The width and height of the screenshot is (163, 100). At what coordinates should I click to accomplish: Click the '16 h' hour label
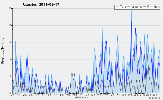click(112, 95)
